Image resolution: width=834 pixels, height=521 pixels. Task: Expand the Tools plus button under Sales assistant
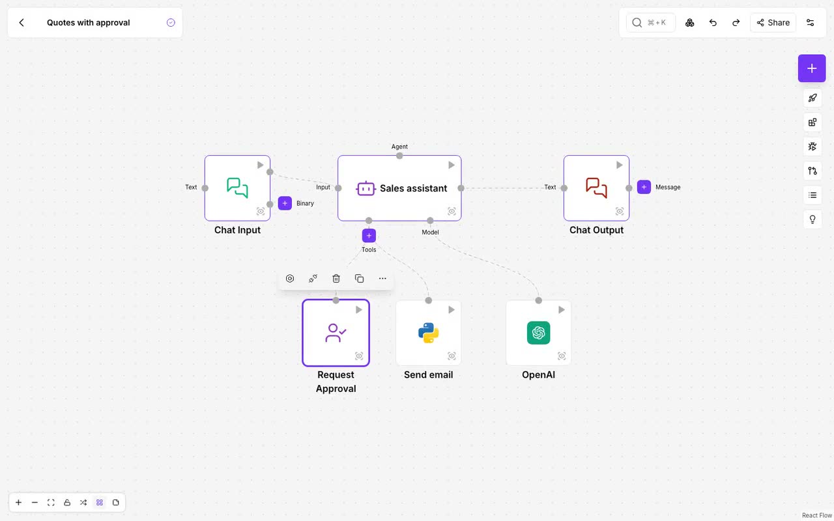pos(369,236)
